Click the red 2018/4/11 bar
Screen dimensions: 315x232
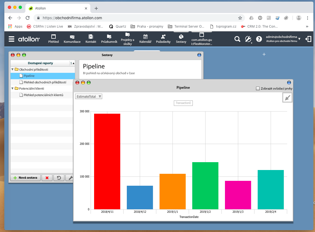tap(107, 161)
